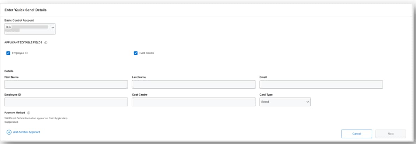Click info icon beside Applicant Editable Fields

[46, 42]
